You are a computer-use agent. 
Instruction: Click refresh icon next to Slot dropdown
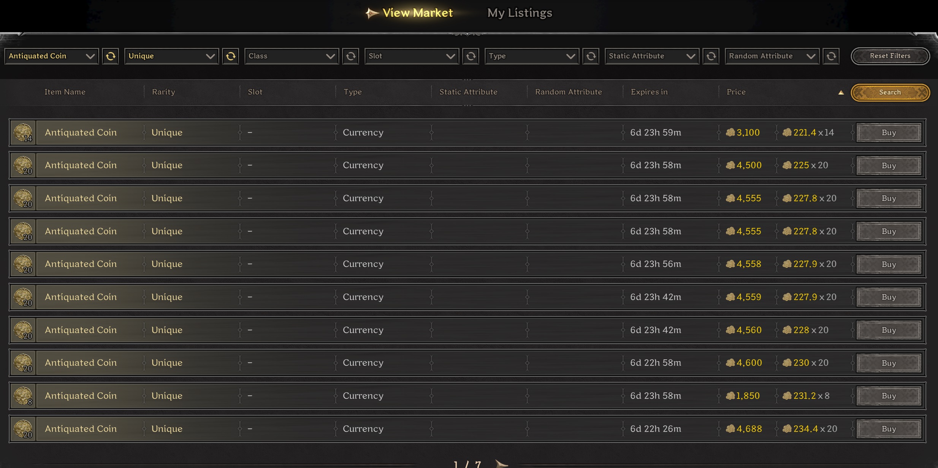pyautogui.click(x=471, y=56)
